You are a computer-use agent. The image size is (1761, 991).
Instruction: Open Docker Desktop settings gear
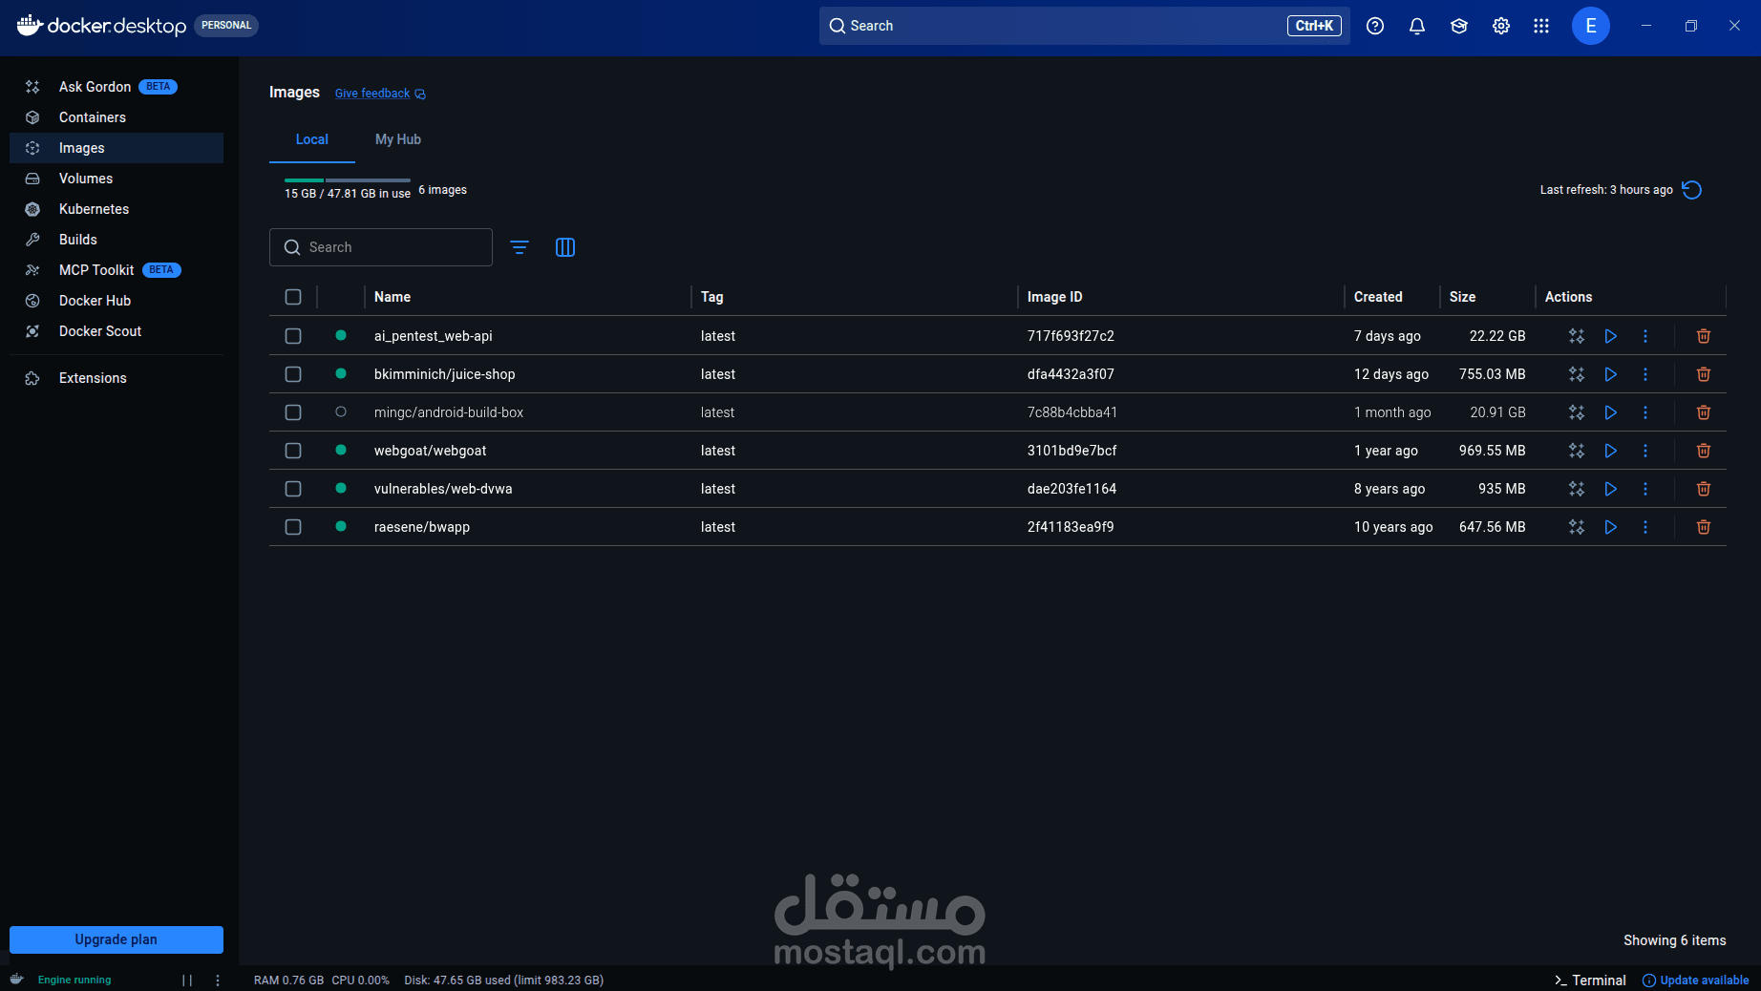(x=1501, y=26)
